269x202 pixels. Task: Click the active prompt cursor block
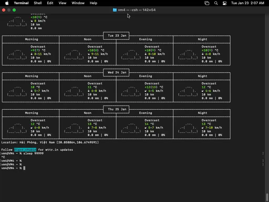24,168
